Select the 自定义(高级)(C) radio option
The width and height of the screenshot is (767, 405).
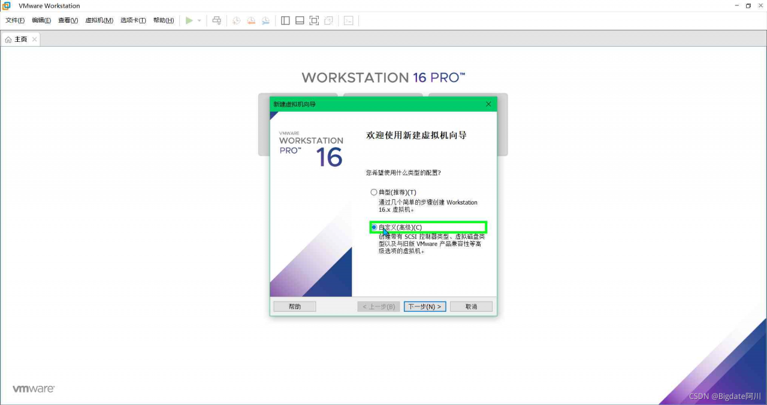[x=396, y=227]
